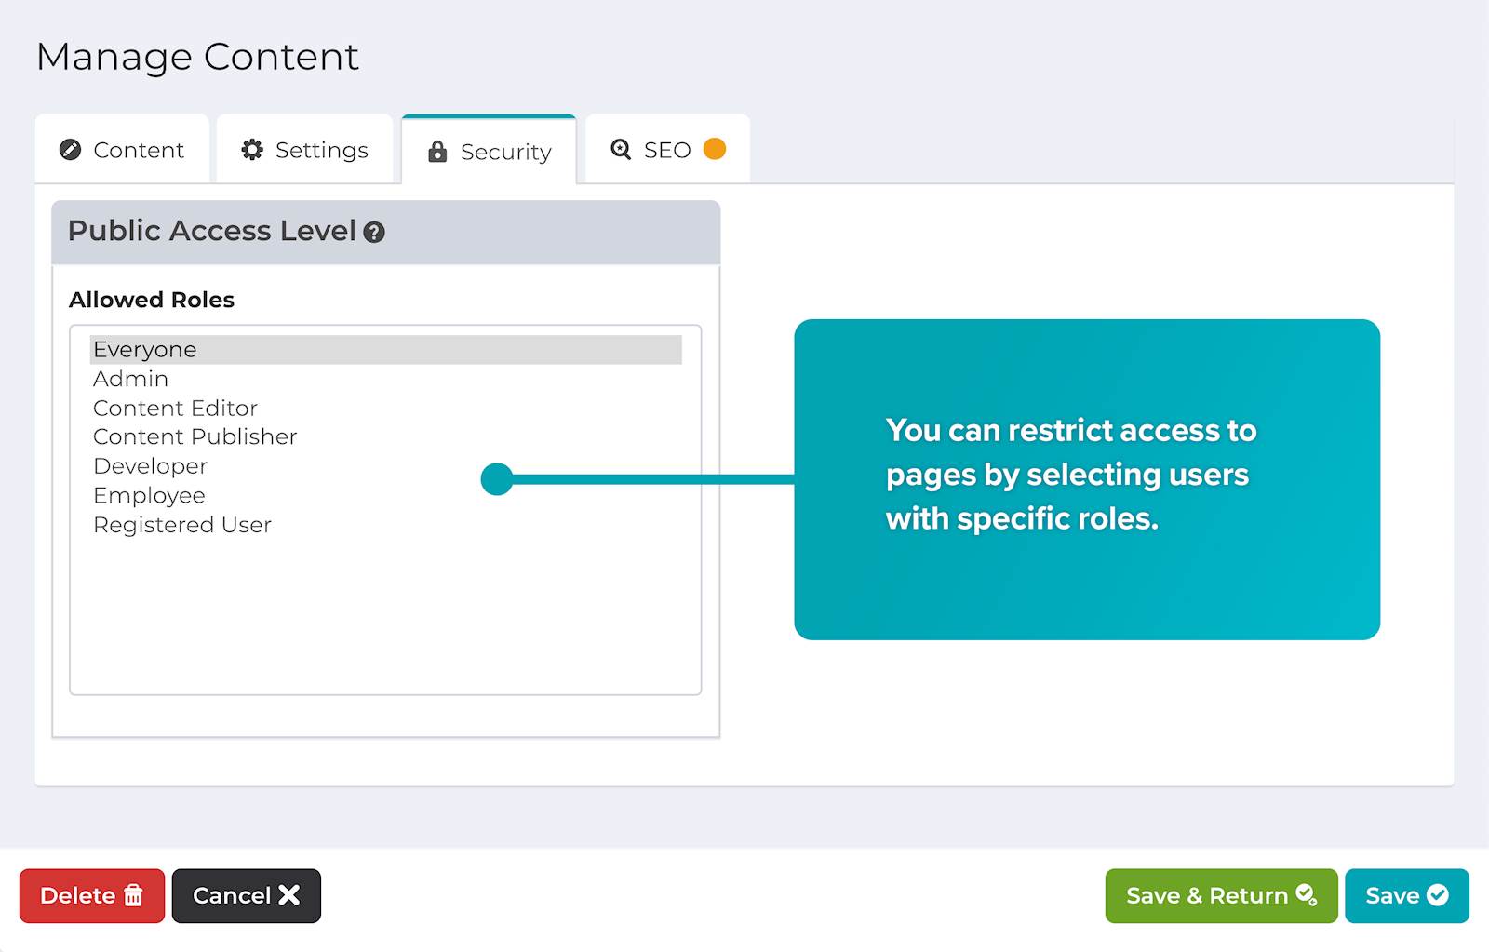Switch to the Settings tab
The height and width of the screenshot is (952, 1489).
click(x=304, y=150)
